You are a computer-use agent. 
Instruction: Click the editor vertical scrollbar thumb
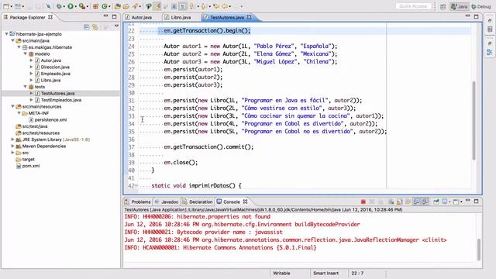click(474, 120)
